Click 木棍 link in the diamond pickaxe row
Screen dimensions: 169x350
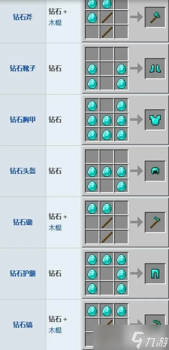[55, 330]
